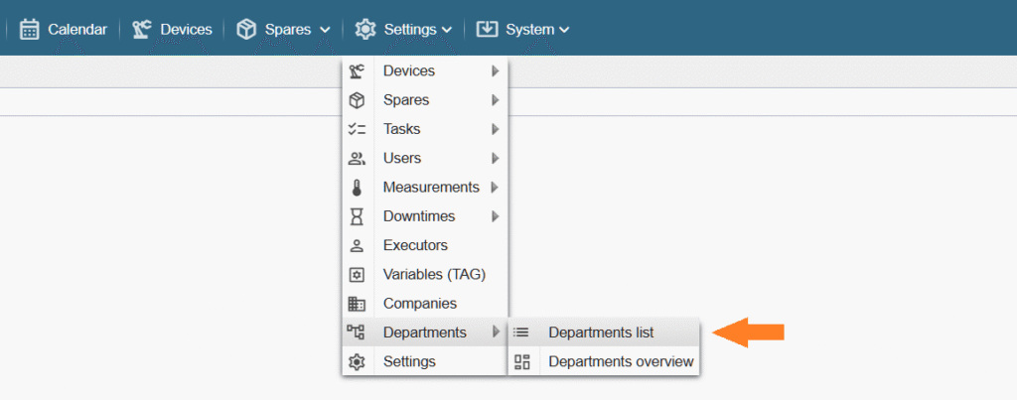The height and width of the screenshot is (400, 1017).
Task: Select Departments list from submenu
Action: [601, 333]
